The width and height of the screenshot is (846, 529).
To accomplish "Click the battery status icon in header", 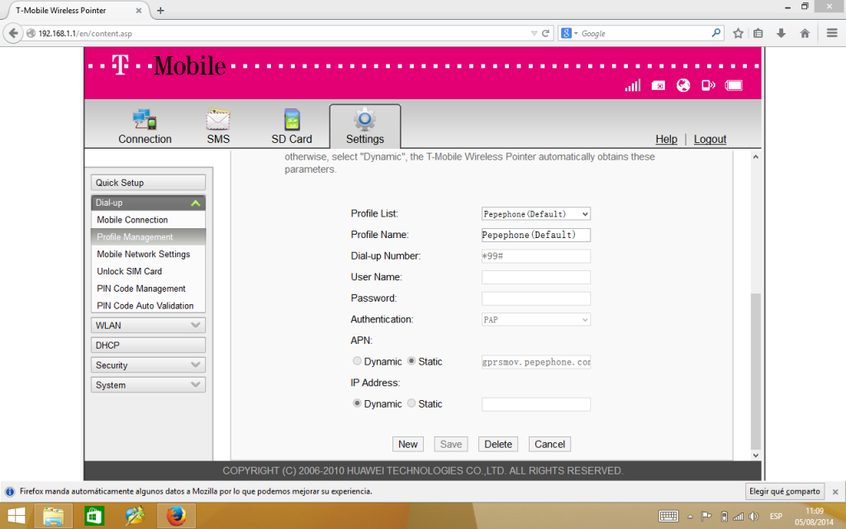I will [x=734, y=85].
